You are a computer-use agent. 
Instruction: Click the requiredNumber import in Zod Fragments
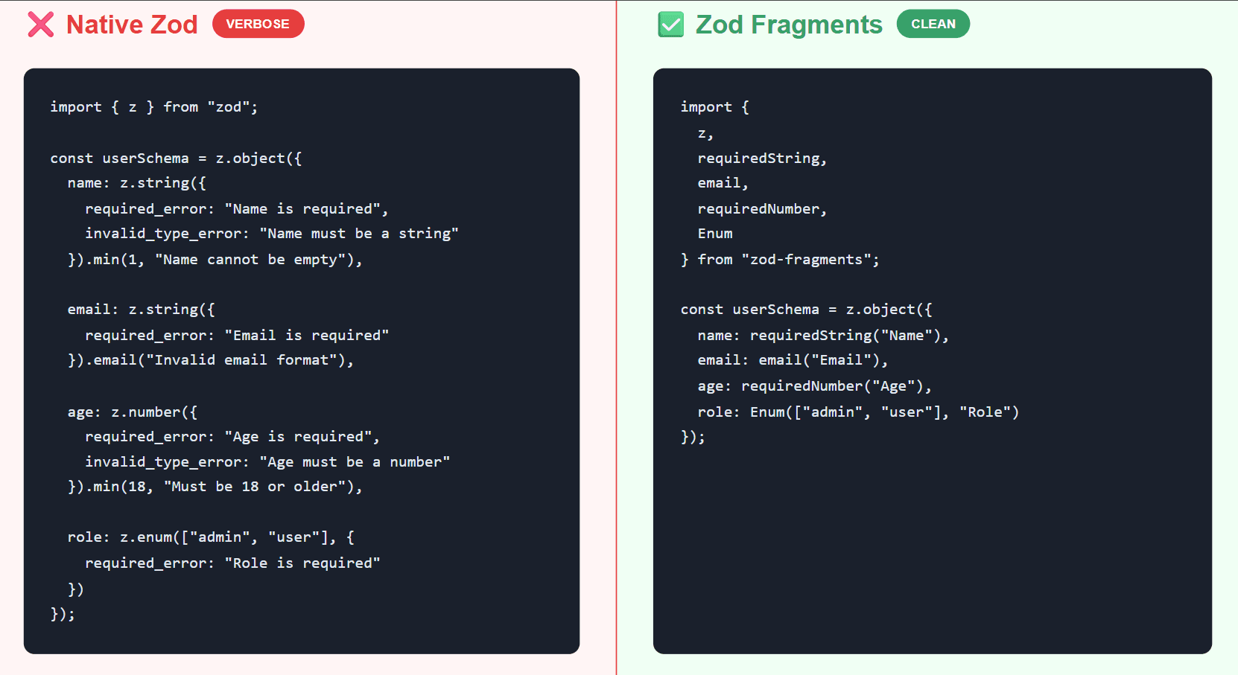pos(761,209)
